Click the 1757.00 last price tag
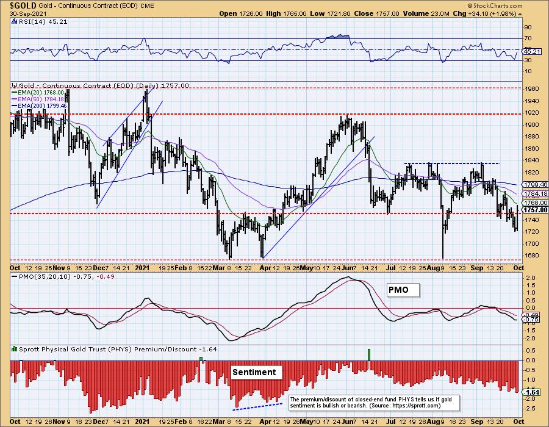 coord(536,210)
